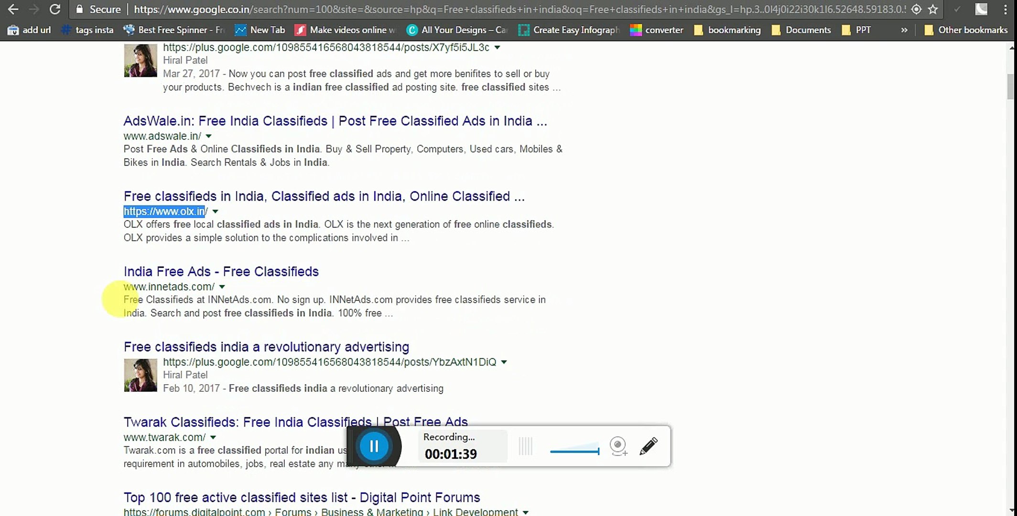Adjust the recorder volume slider

(574, 451)
